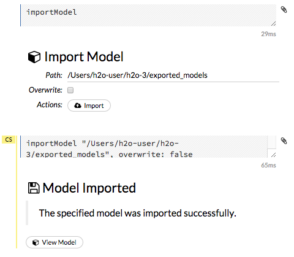This screenshot has width=294, height=257.
Task: Click the second cell with overwrite: false code
Action: [x=144, y=147]
